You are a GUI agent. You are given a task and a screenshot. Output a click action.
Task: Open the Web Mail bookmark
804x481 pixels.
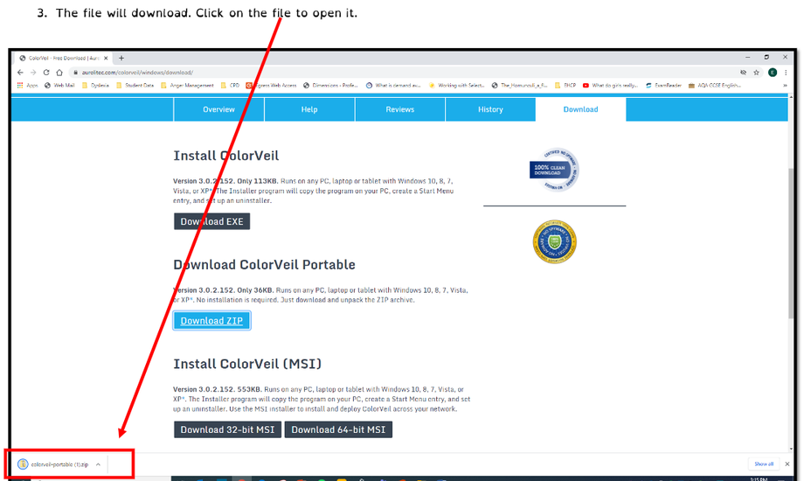pos(59,85)
